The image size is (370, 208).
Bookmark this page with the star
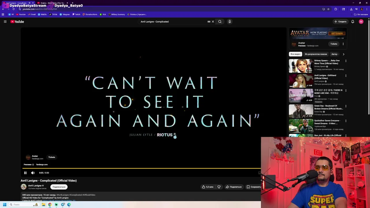tap(328, 9)
